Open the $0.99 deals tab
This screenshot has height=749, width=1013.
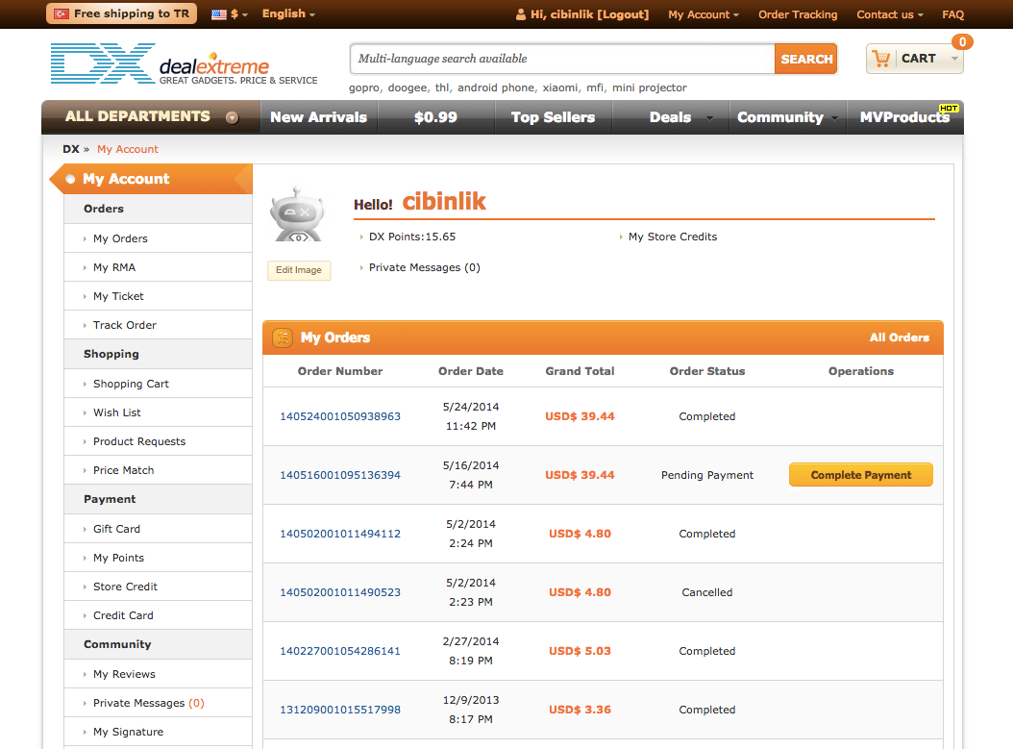pos(435,117)
